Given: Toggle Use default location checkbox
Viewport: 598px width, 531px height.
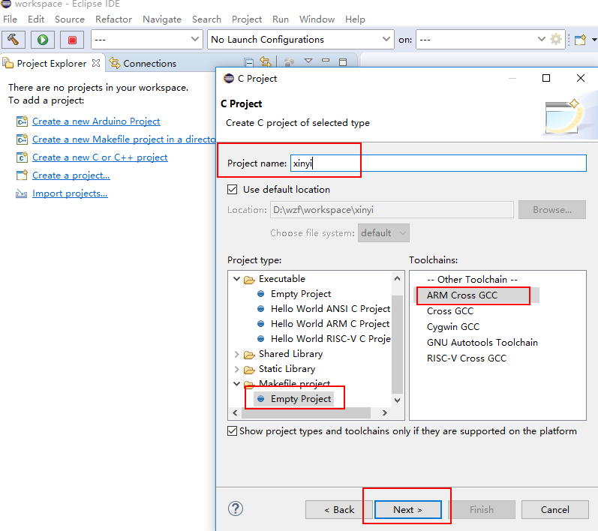Looking at the screenshot, I should [233, 190].
